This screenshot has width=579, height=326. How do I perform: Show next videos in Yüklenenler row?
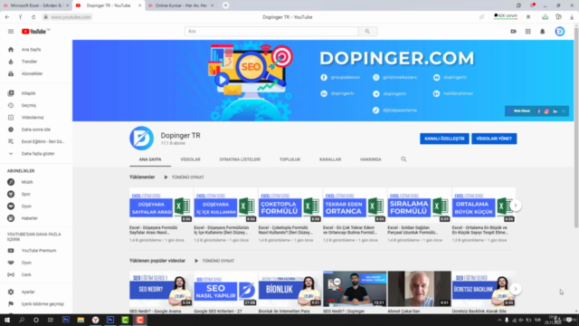(516, 206)
